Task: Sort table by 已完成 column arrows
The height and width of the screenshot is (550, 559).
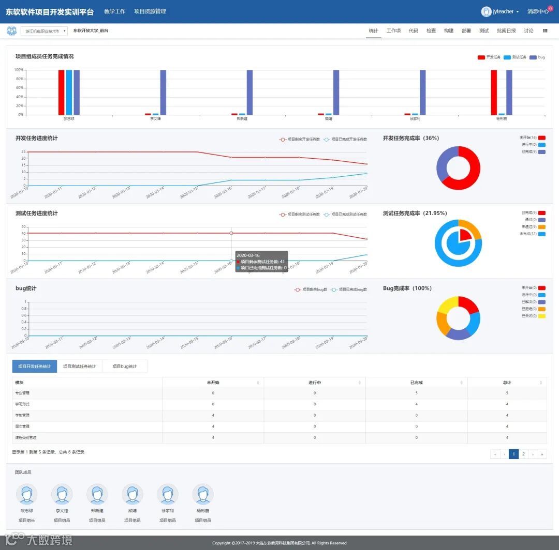Action: [462, 383]
